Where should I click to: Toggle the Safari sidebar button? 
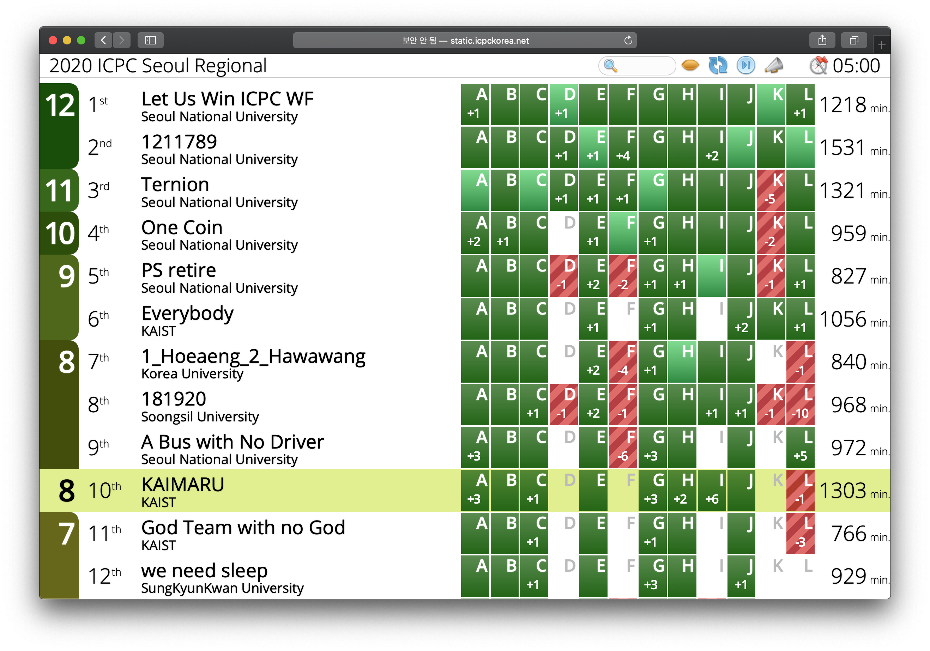(150, 40)
